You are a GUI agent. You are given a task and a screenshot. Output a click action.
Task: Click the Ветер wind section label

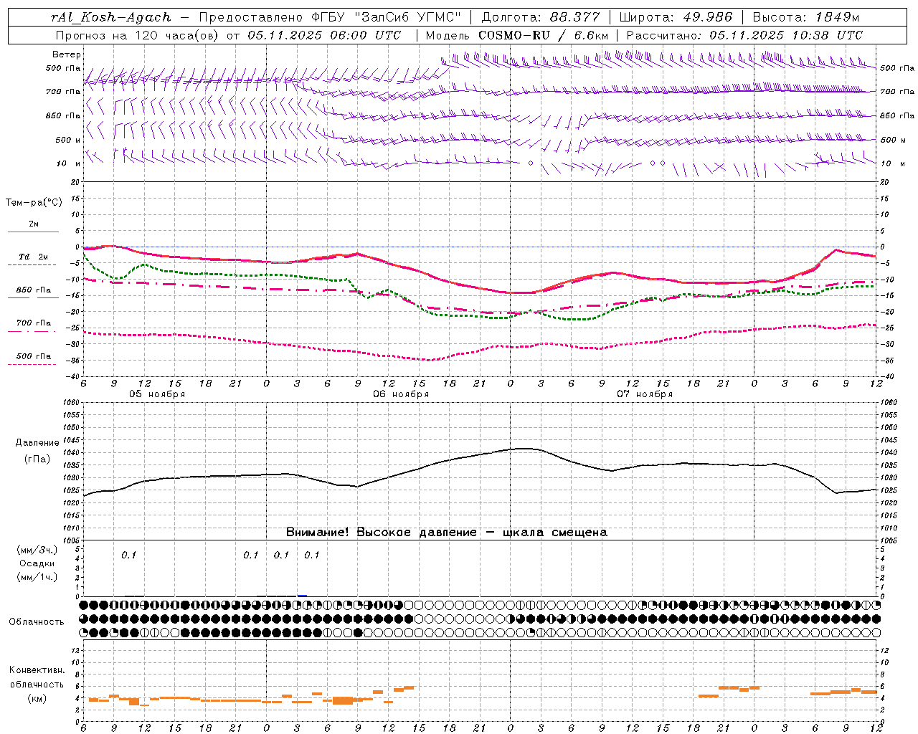click(67, 54)
